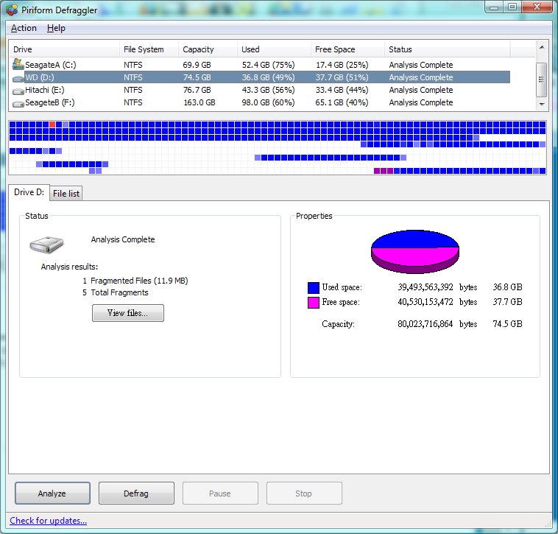Click the 52.4 GB (75%) used cell
This screenshot has height=534, width=558.
[x=268, y=65]
